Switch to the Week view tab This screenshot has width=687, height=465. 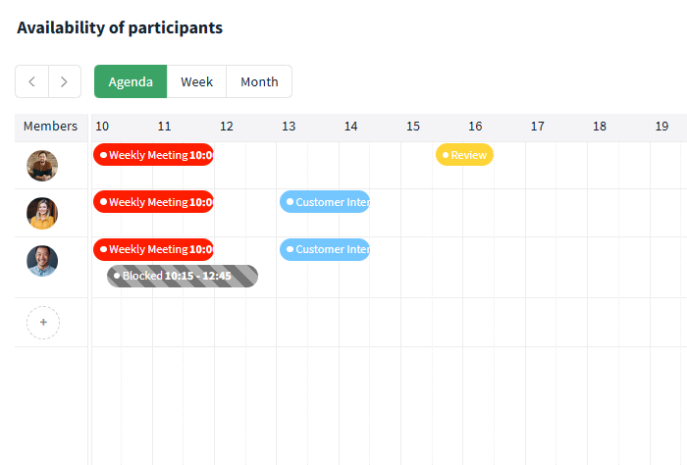coord(196,81)
